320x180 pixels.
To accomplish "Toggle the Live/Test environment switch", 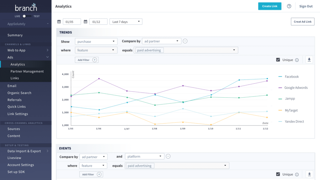I will [27, 16].
